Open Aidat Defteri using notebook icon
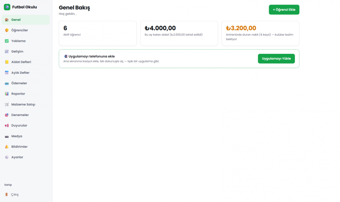This screenshot has height=202, width=340. 7,62
